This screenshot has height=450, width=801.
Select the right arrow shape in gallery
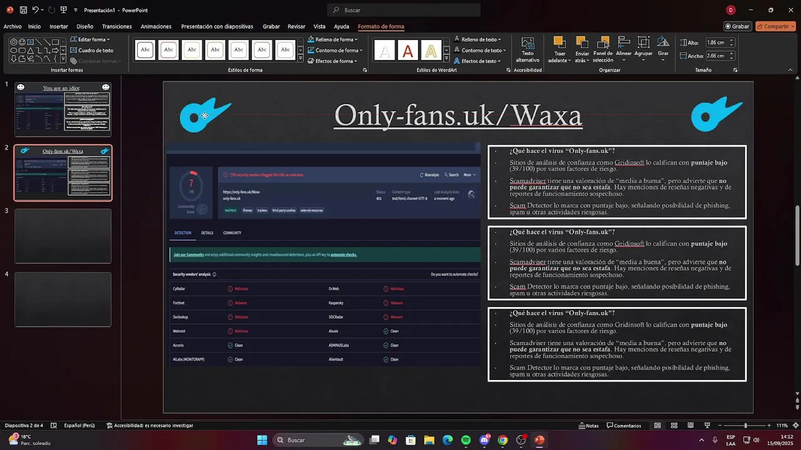(56, 50)
